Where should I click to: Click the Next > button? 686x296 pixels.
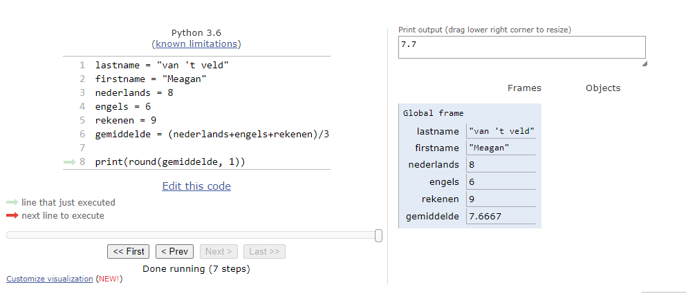pos(219,252)
